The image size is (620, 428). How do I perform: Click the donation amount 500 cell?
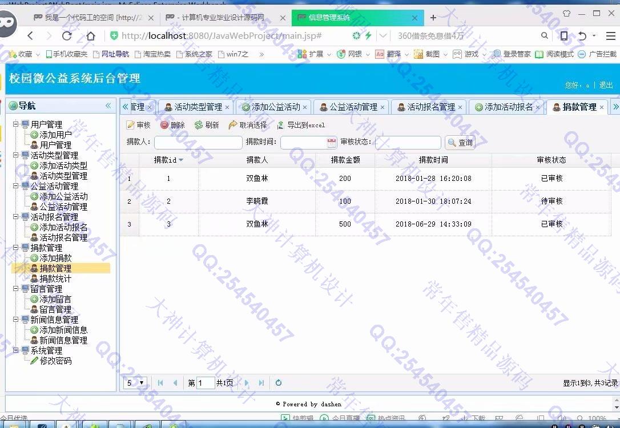click(345, 224)
